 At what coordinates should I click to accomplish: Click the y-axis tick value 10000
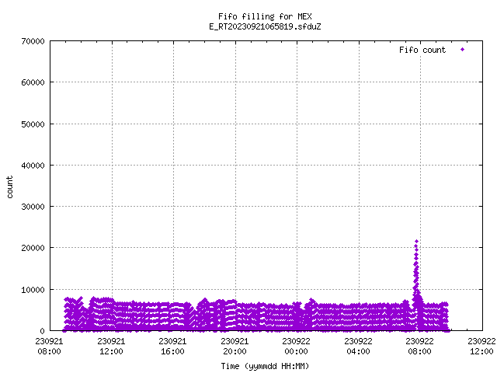click(33, 290)
